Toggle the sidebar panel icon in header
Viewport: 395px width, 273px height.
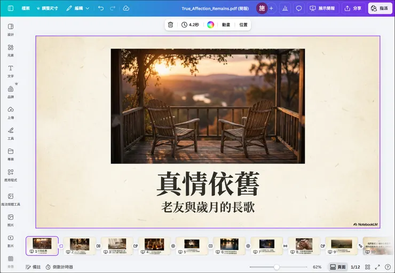pos(11,9)
